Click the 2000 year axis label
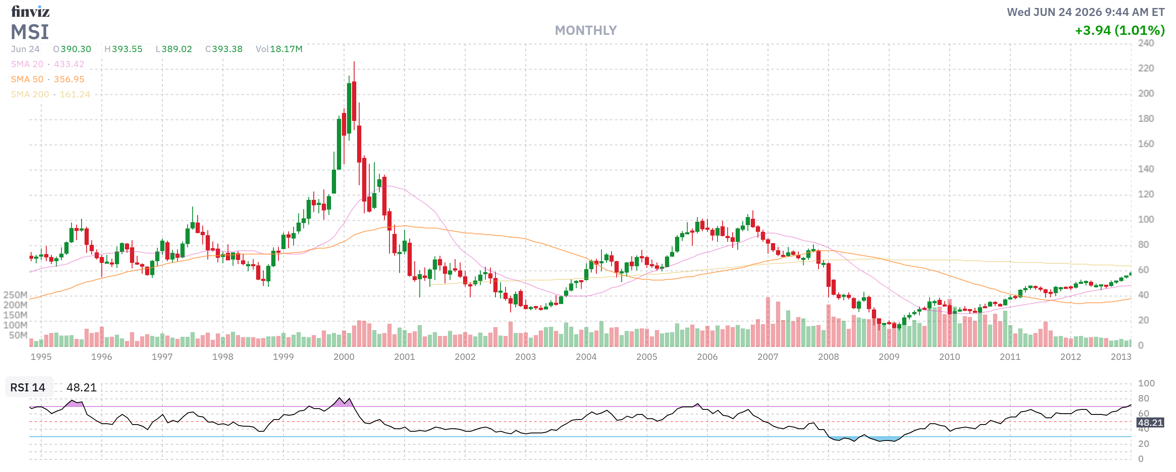This screenshot has width=1176, height=472. pos(344,357)
